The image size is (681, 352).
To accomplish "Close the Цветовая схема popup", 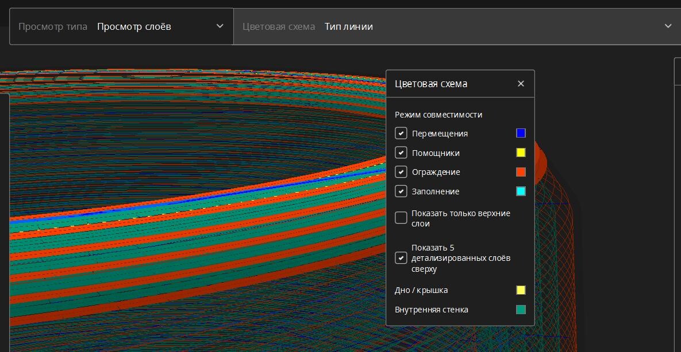I will [521, 84].
